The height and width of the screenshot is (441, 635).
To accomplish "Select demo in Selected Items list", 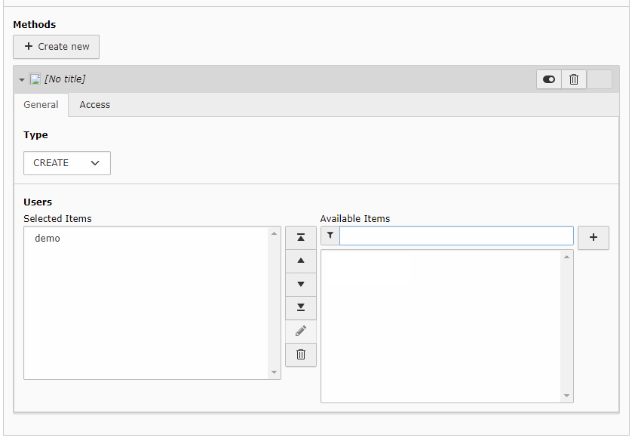I will click(x=48, y=239).
